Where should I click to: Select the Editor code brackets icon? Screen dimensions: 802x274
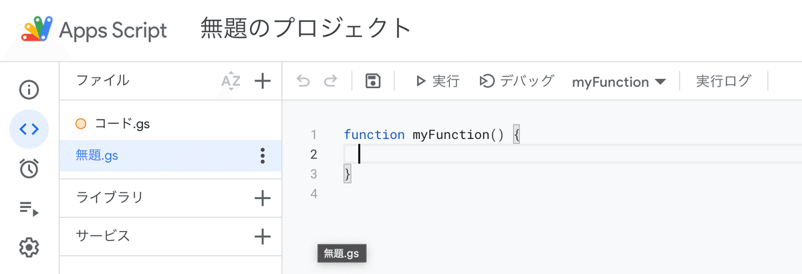[29, 129]
